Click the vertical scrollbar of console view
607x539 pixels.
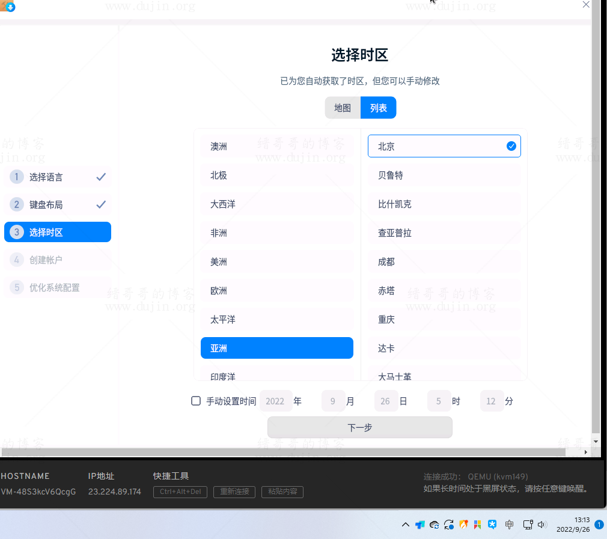tap(596, 217)
